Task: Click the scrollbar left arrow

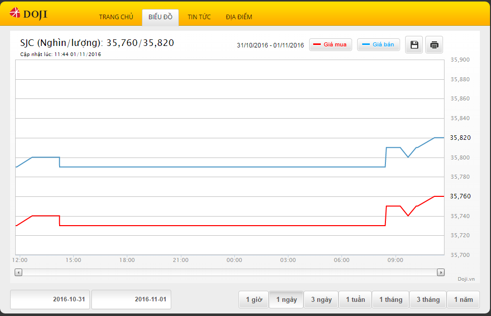Action: [19, 273]
